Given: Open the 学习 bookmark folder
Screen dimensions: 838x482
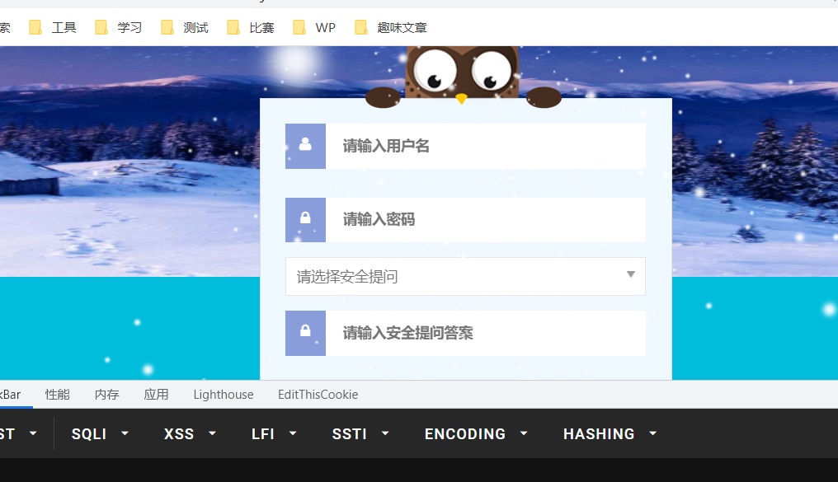Looking at the screenshot, I should tap(119, 27).
